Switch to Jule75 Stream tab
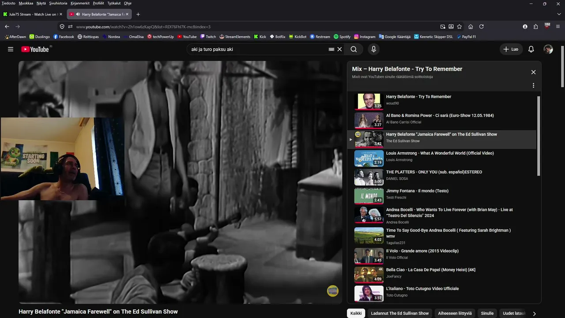The width and height of the screenshot is (565, 318). click(x=33, y=14)
